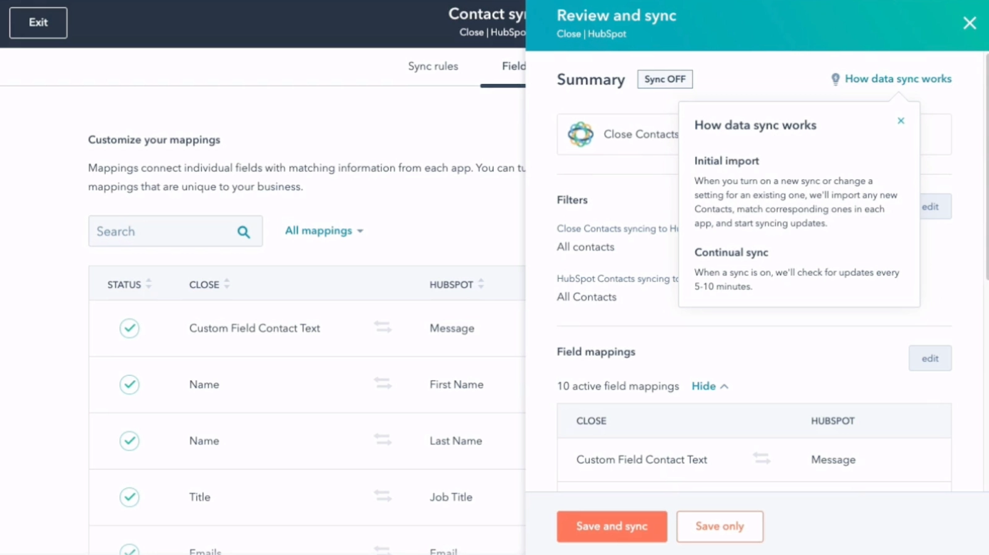Dismiss the How data sync works popover

(x=901, y=121)
